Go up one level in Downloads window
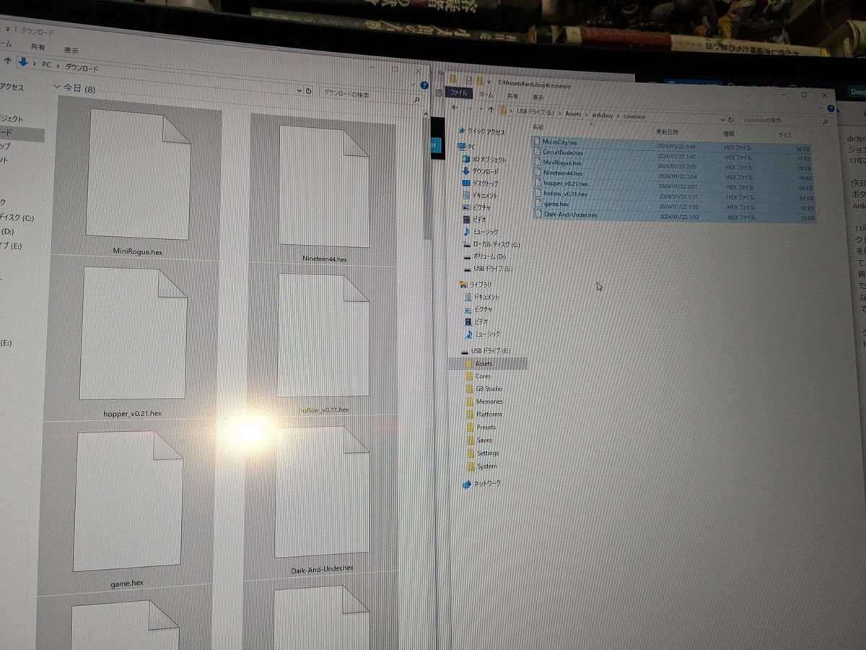Screen dimensions: 866x650 tap(8, 61)
